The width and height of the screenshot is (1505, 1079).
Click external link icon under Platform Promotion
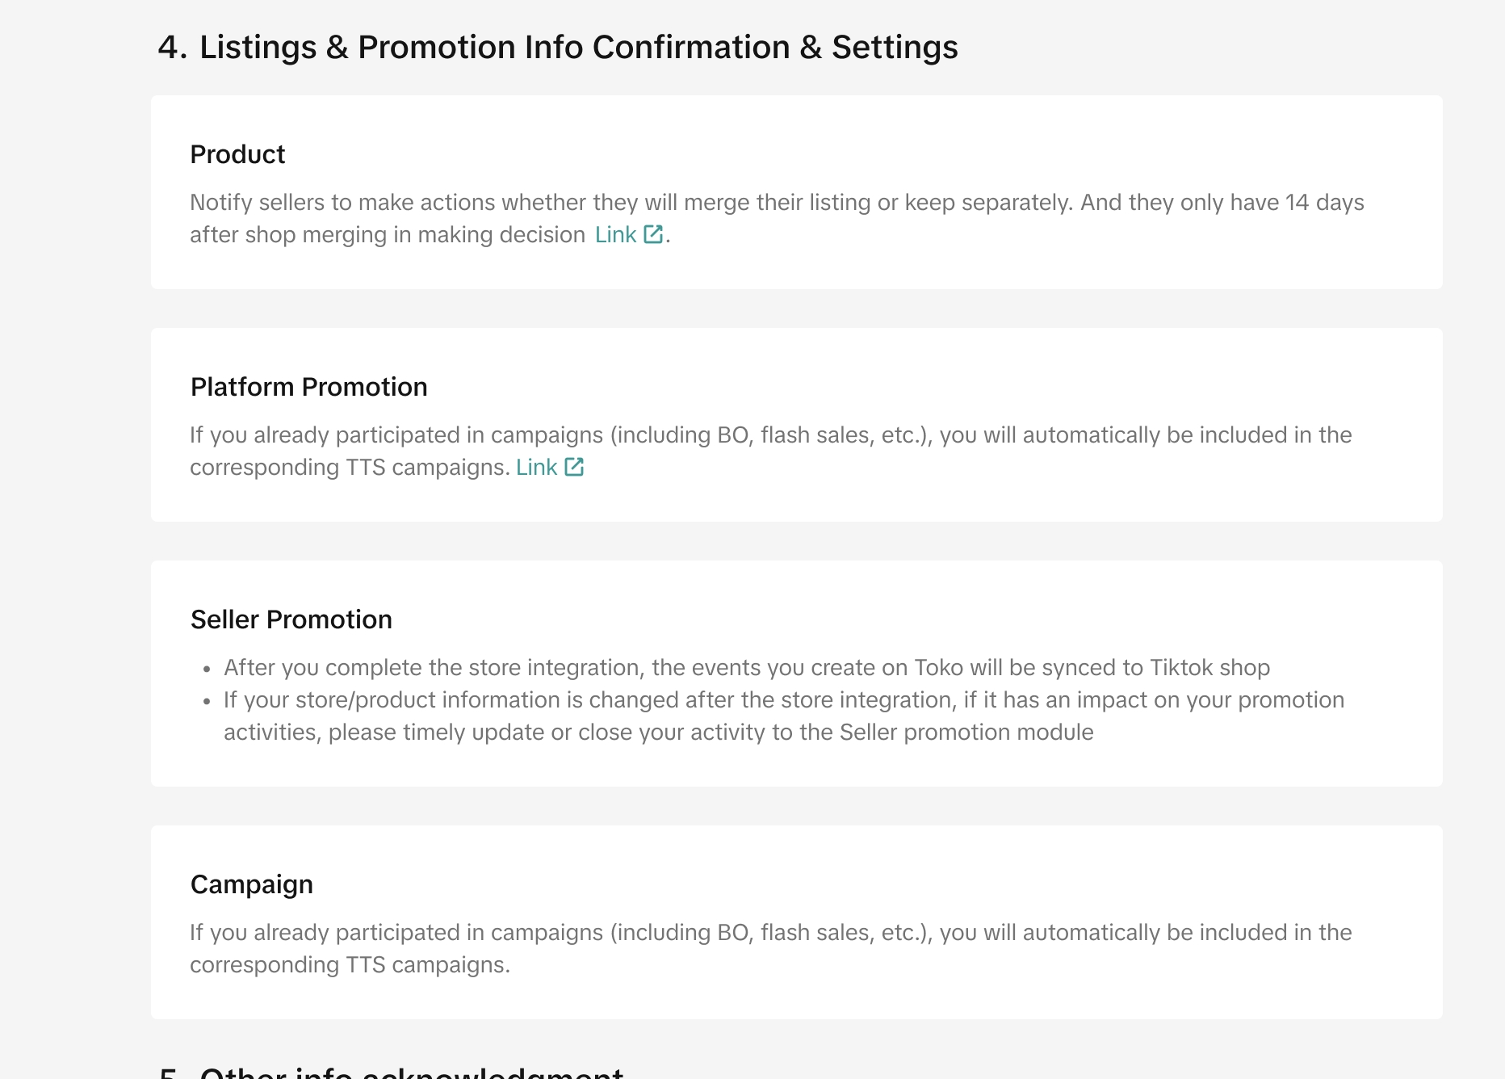click(x=574, y=467)
